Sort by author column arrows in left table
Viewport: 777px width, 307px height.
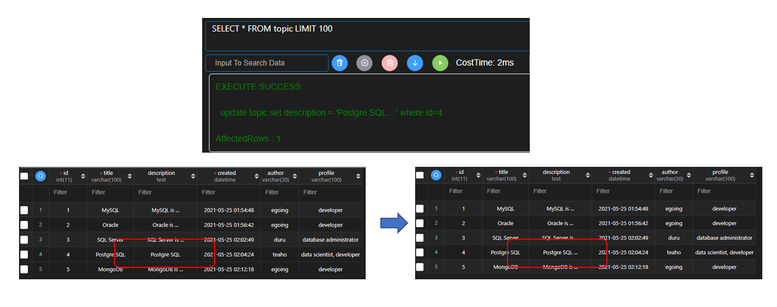294,176
